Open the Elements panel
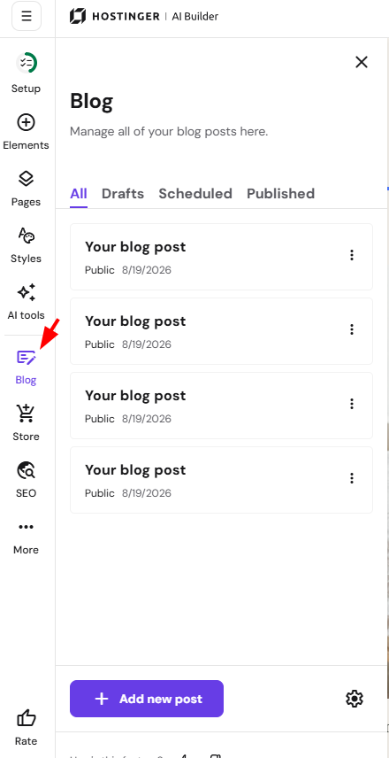The height and width of the screenshot is (758, 389). coord(26,123)
